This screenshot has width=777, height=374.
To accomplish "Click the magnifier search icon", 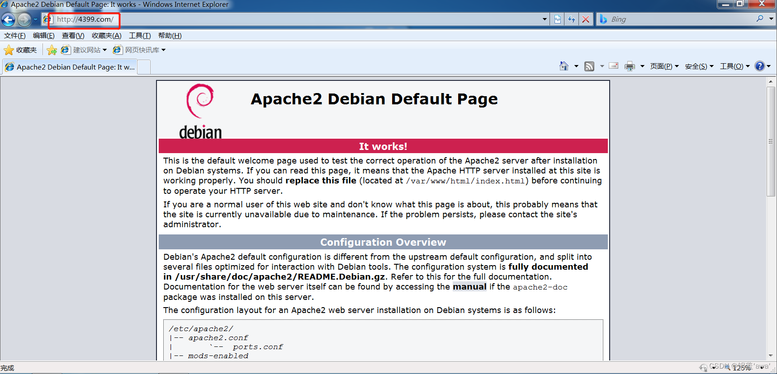I will 760,19.
